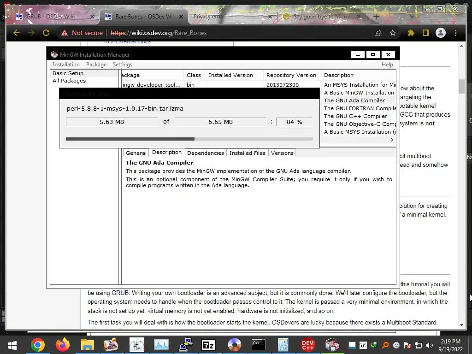Screen dimensions: 472x354
Task: Switch to the Dependencies tab
Action: point(206,153)
